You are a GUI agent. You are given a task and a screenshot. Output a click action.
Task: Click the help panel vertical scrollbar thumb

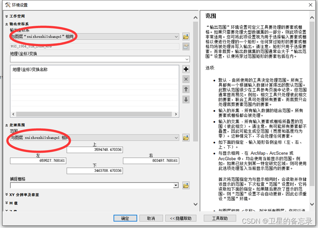pos(312,104)
